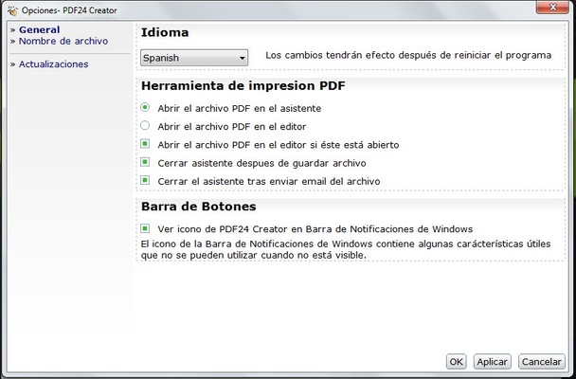Go to the Actualizaciones section

53,63
